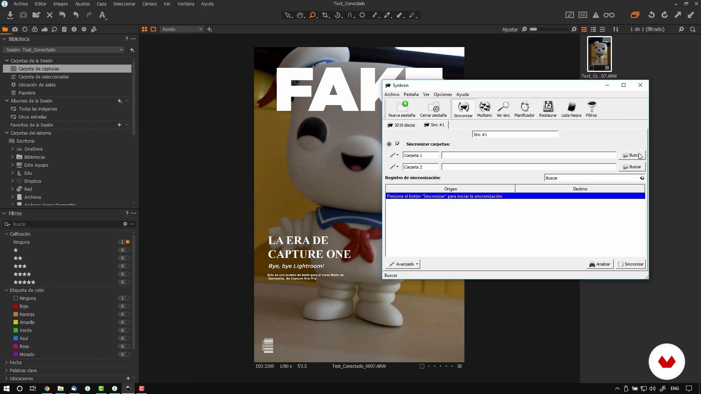The width and height of the screenshot is (701, 394).
Task: Click the grid overlay icon
Action: pyautogui.click(x=583, y=15)
